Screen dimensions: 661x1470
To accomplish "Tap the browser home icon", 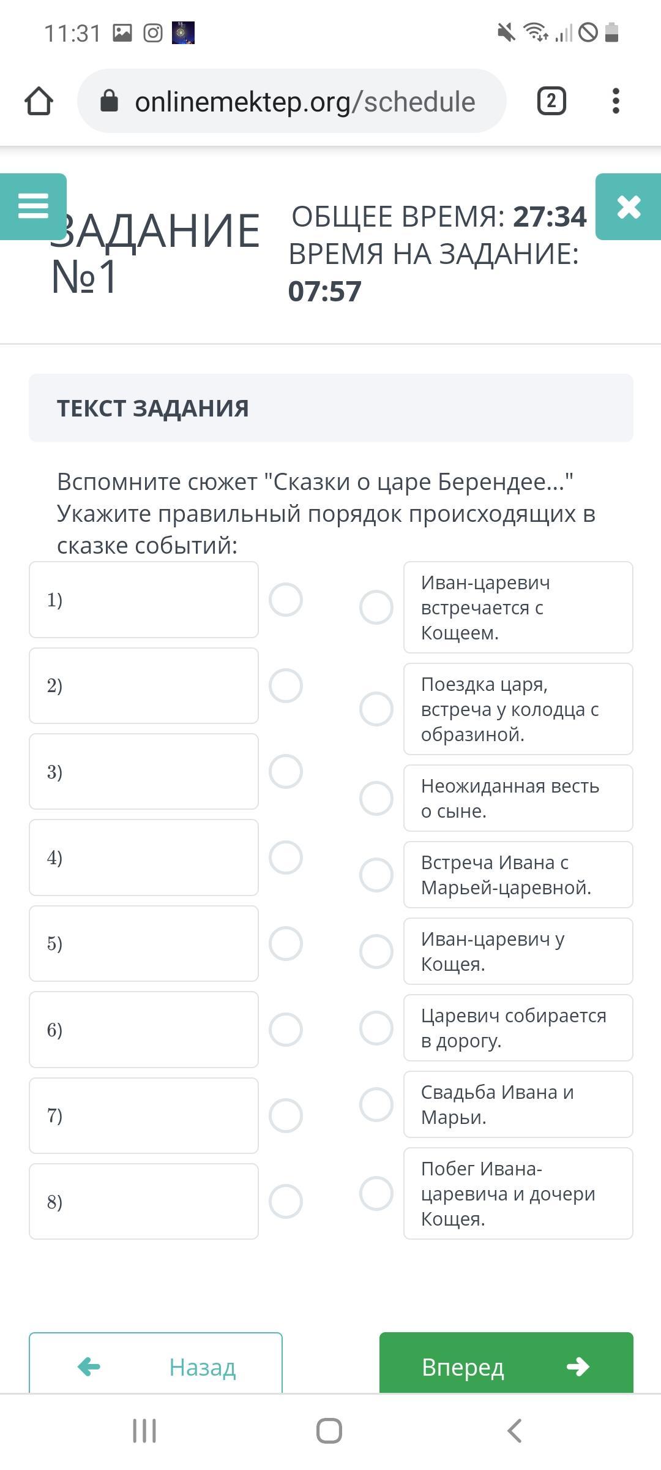I will point(39,101).
